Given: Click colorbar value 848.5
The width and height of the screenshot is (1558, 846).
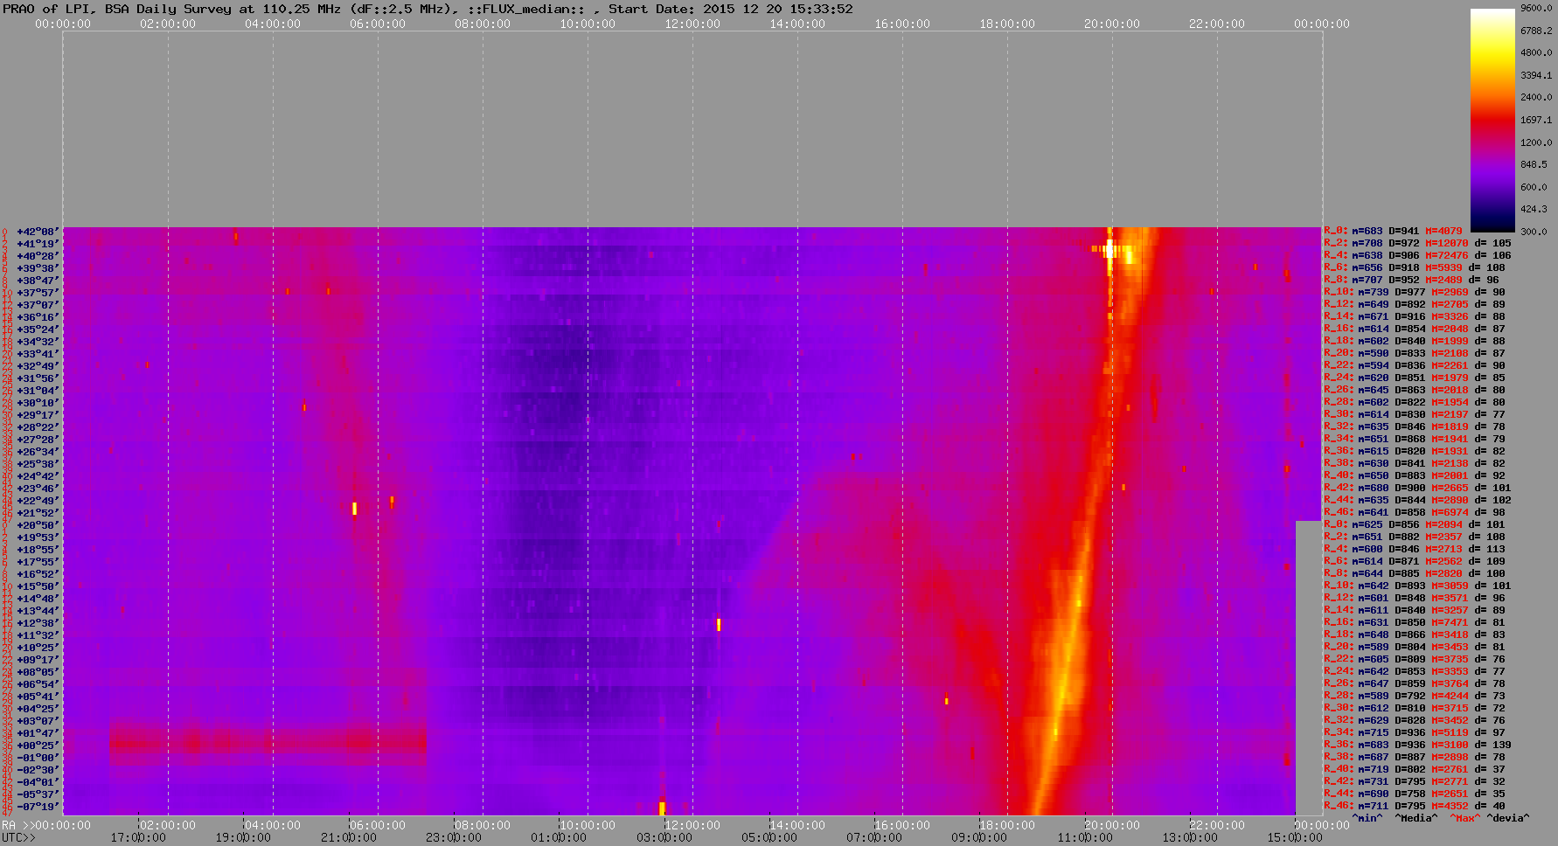Looking at the screenshot, I should click(x=1534, y=164).
